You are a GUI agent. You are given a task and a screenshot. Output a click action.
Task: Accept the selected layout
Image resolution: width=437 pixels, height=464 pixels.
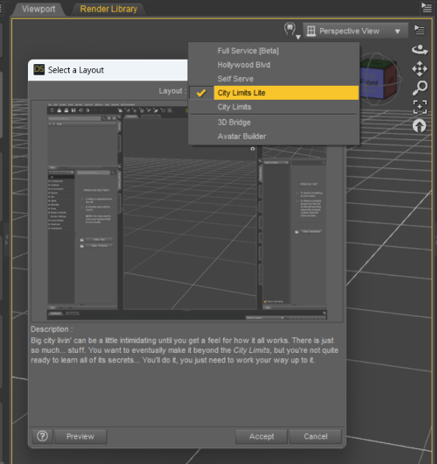tap(261, 436)
